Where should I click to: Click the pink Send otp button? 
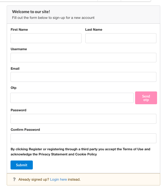(146, 98)
